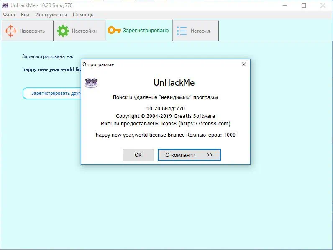Click the green gear icon on Настройки
The height and width of the screenshot is (250, 333).
click(63, 31)
